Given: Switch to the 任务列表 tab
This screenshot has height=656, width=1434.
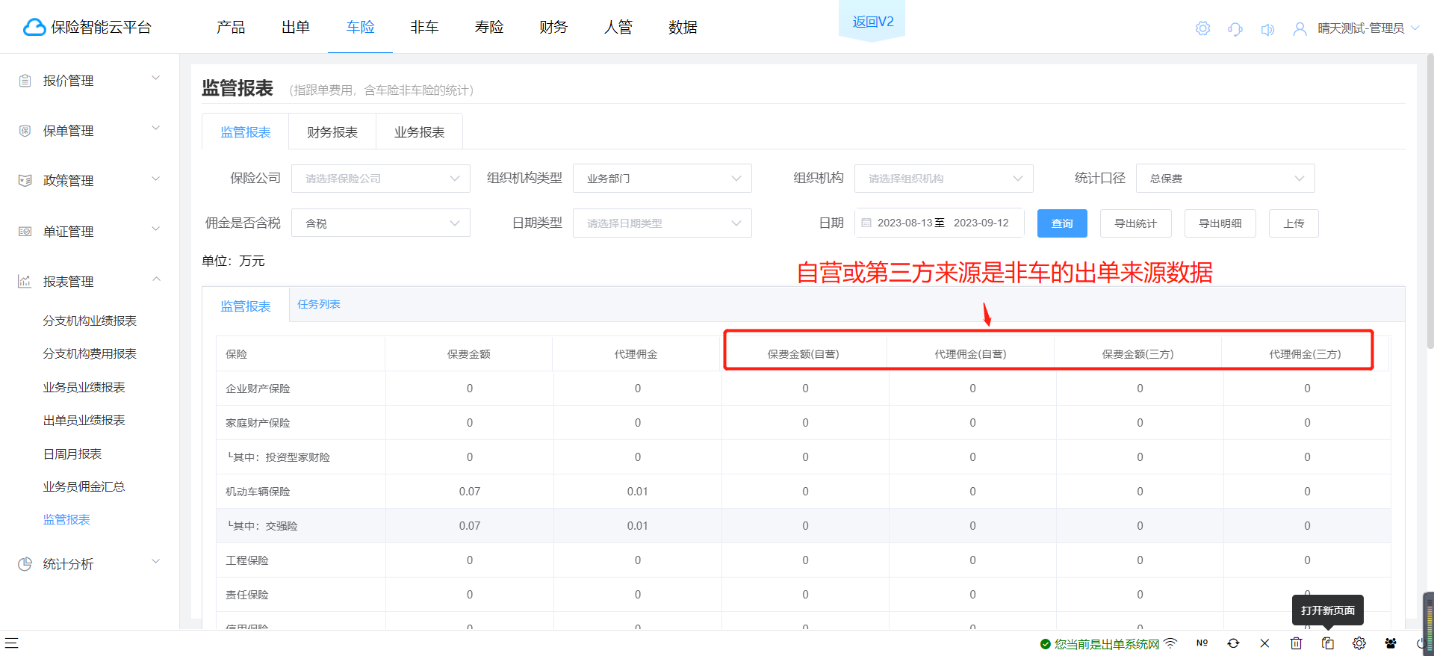Looking at the screenshot, I should tap(319, 304).
